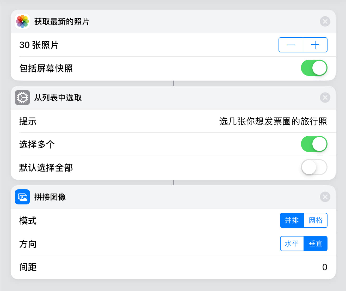Click the 获取最新的照片 action title

(62, 21)
